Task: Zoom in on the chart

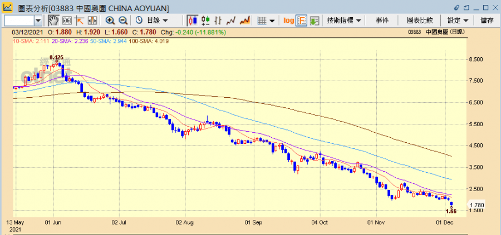Action: [110, 21]
